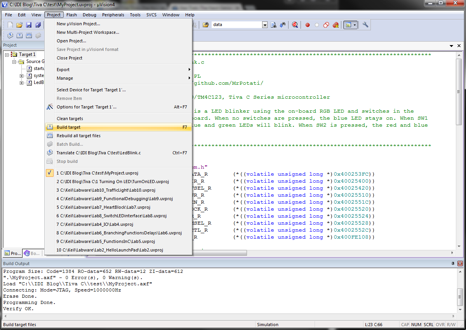Viewport: 466px width, 330px height.
Task: Choose Clean targets menu entry
Action: (118, 119)
